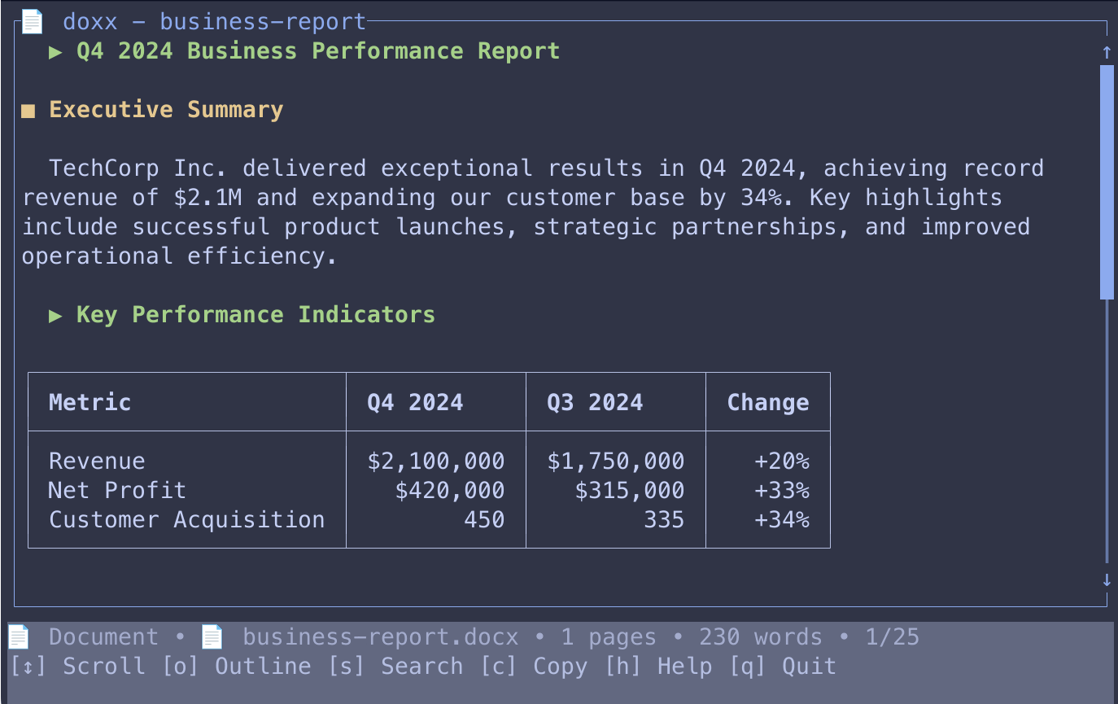The image size is (1118, 704).
Task: Click the document icon in title bar
Action: pos(32,21)
